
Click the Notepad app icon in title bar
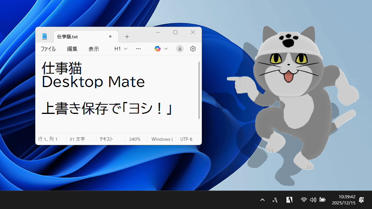coord(45,37)
